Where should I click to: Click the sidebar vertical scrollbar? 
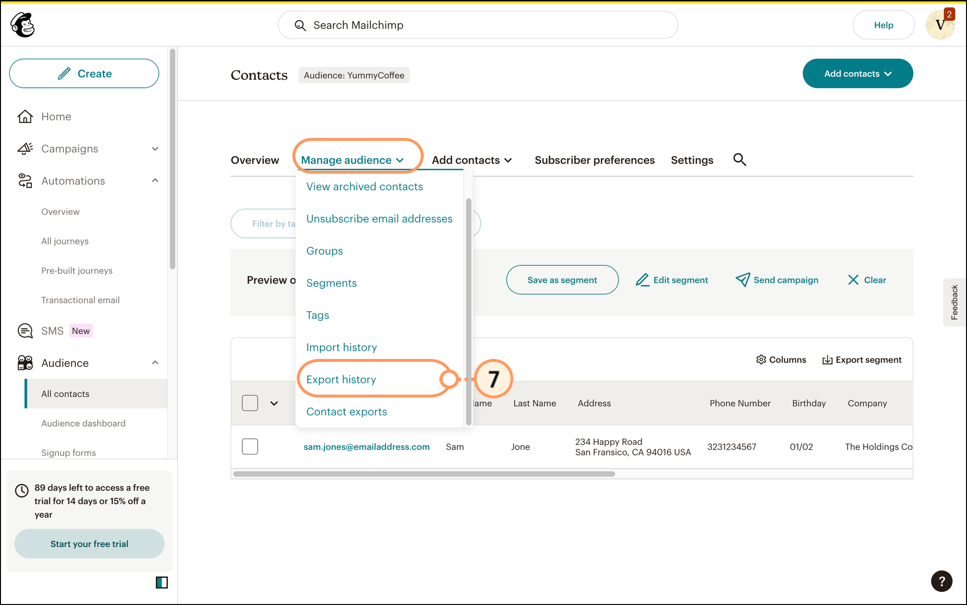[173, 158]
